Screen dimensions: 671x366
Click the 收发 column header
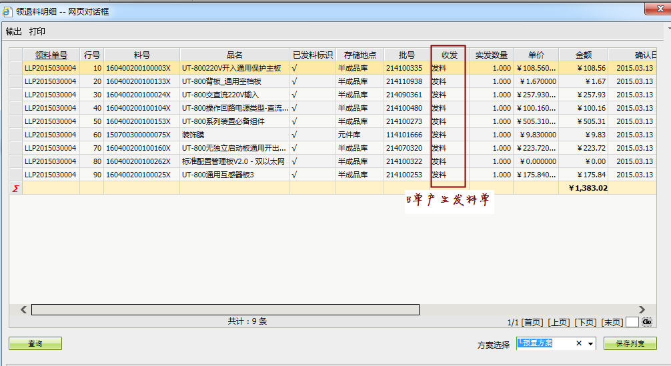coord(450,55)
